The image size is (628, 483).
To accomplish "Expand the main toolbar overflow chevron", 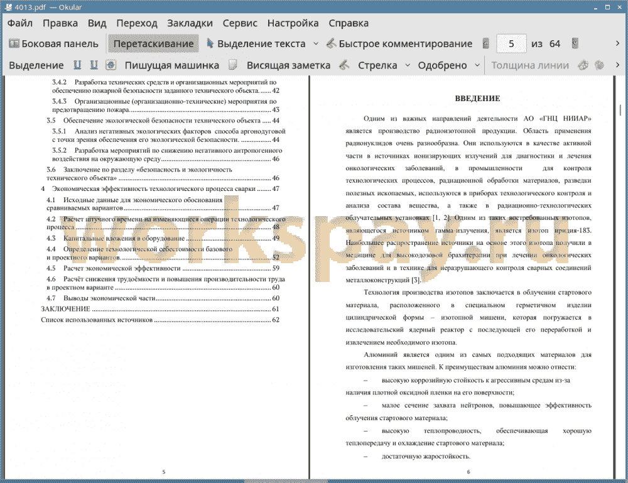I will coord(617,43).
